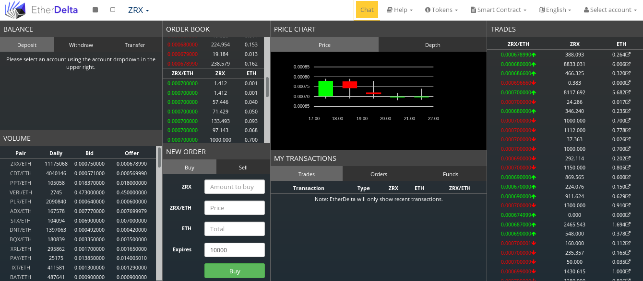The width and height of the screenshot is (643, 281).
Task: Open external link for 2465.543 ZRX trade
Action: click(628, 225)
